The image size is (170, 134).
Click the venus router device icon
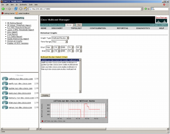5,107
